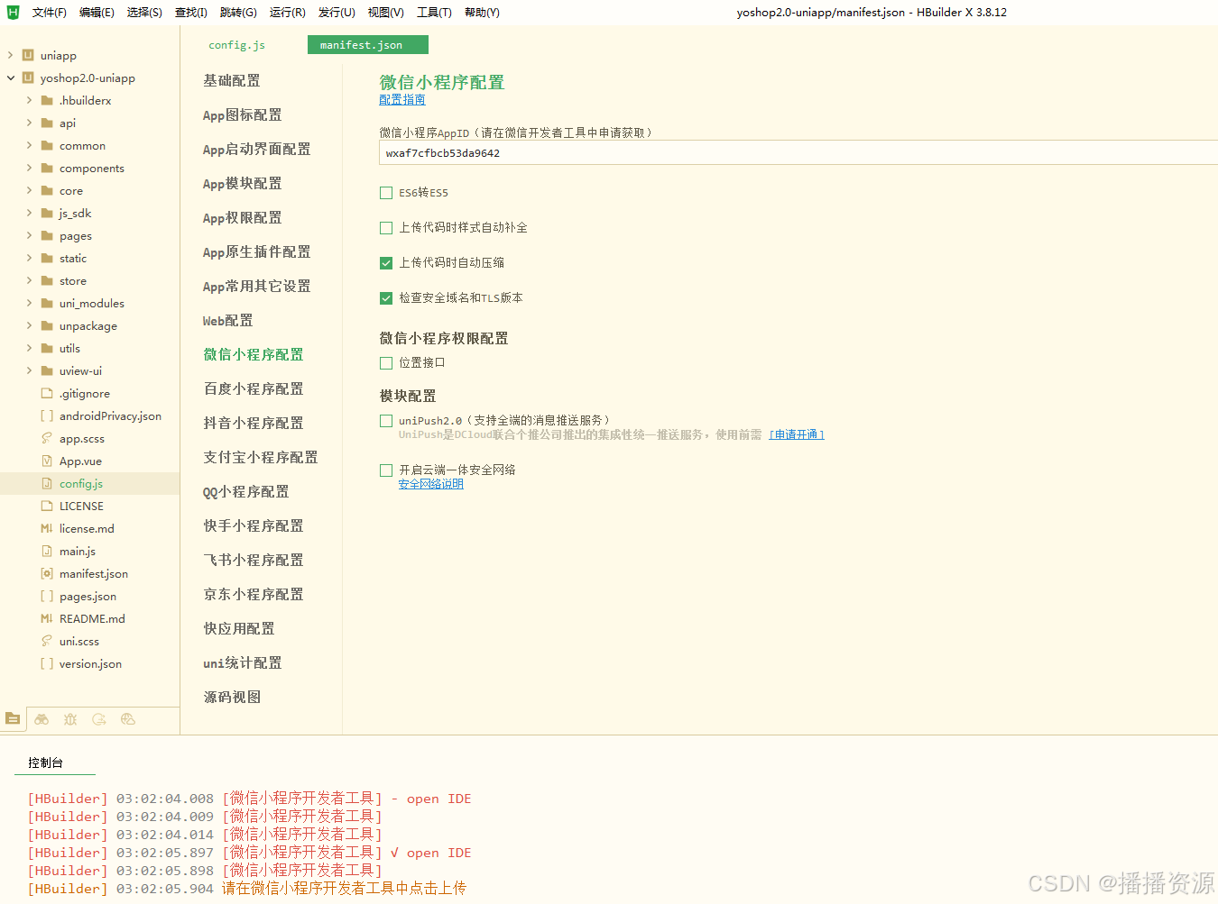Click the uni_modules folder icon
This screenshot has height=904, width=1218.
click(x=47, y=303)
